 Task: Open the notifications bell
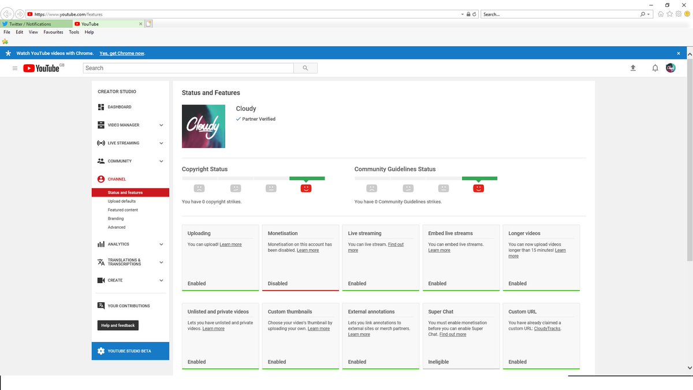tap(655, 68)
